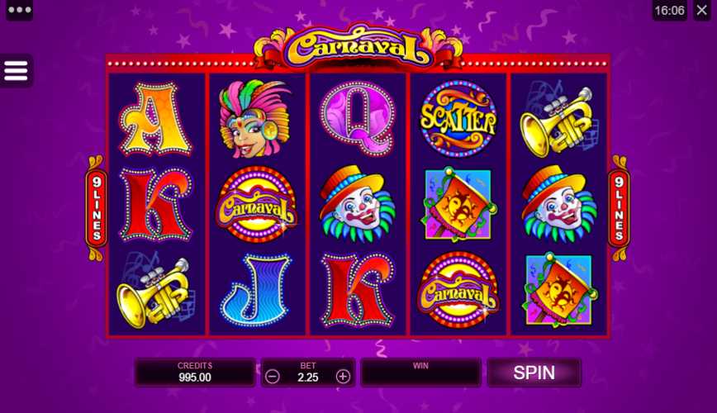Close the game with the X button
The height and width of the screenshot is (413, 717).
pyautogui.click(x=702, y=10)
